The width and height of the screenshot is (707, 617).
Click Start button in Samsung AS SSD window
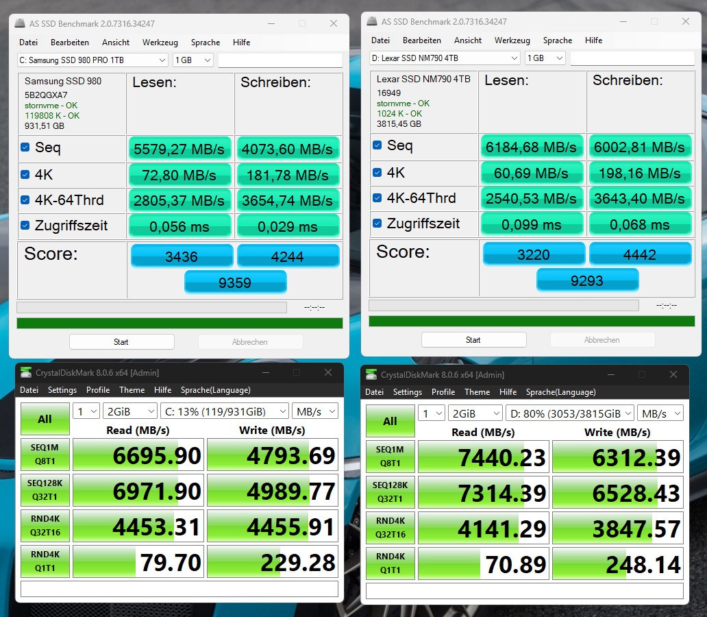121,341
